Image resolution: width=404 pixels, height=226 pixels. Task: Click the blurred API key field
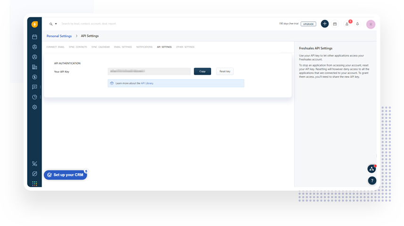point(149,71)
